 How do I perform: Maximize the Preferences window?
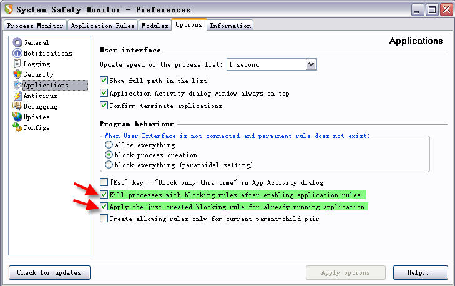[432, 10]
